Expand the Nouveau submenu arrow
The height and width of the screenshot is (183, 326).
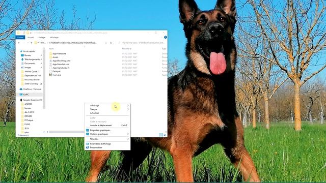[x=128, y=139]
